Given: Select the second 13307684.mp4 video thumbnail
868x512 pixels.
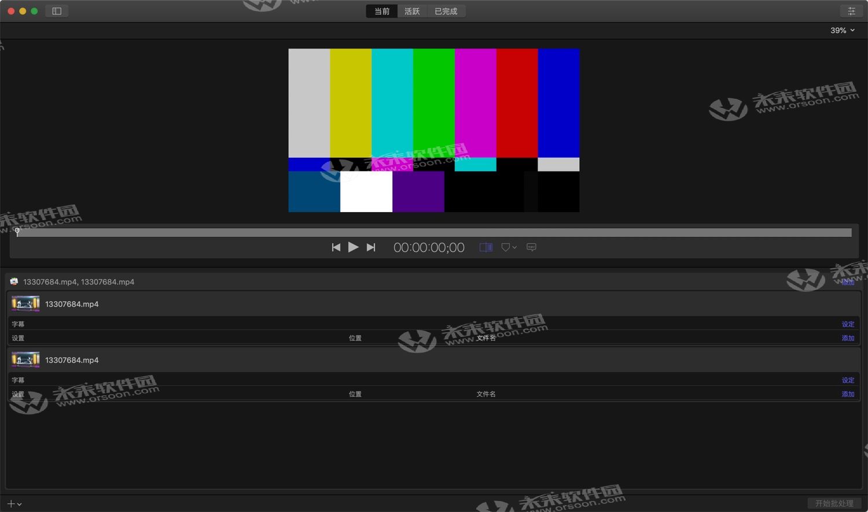Looking at the screenshot, I should click(x=25, y=359).
